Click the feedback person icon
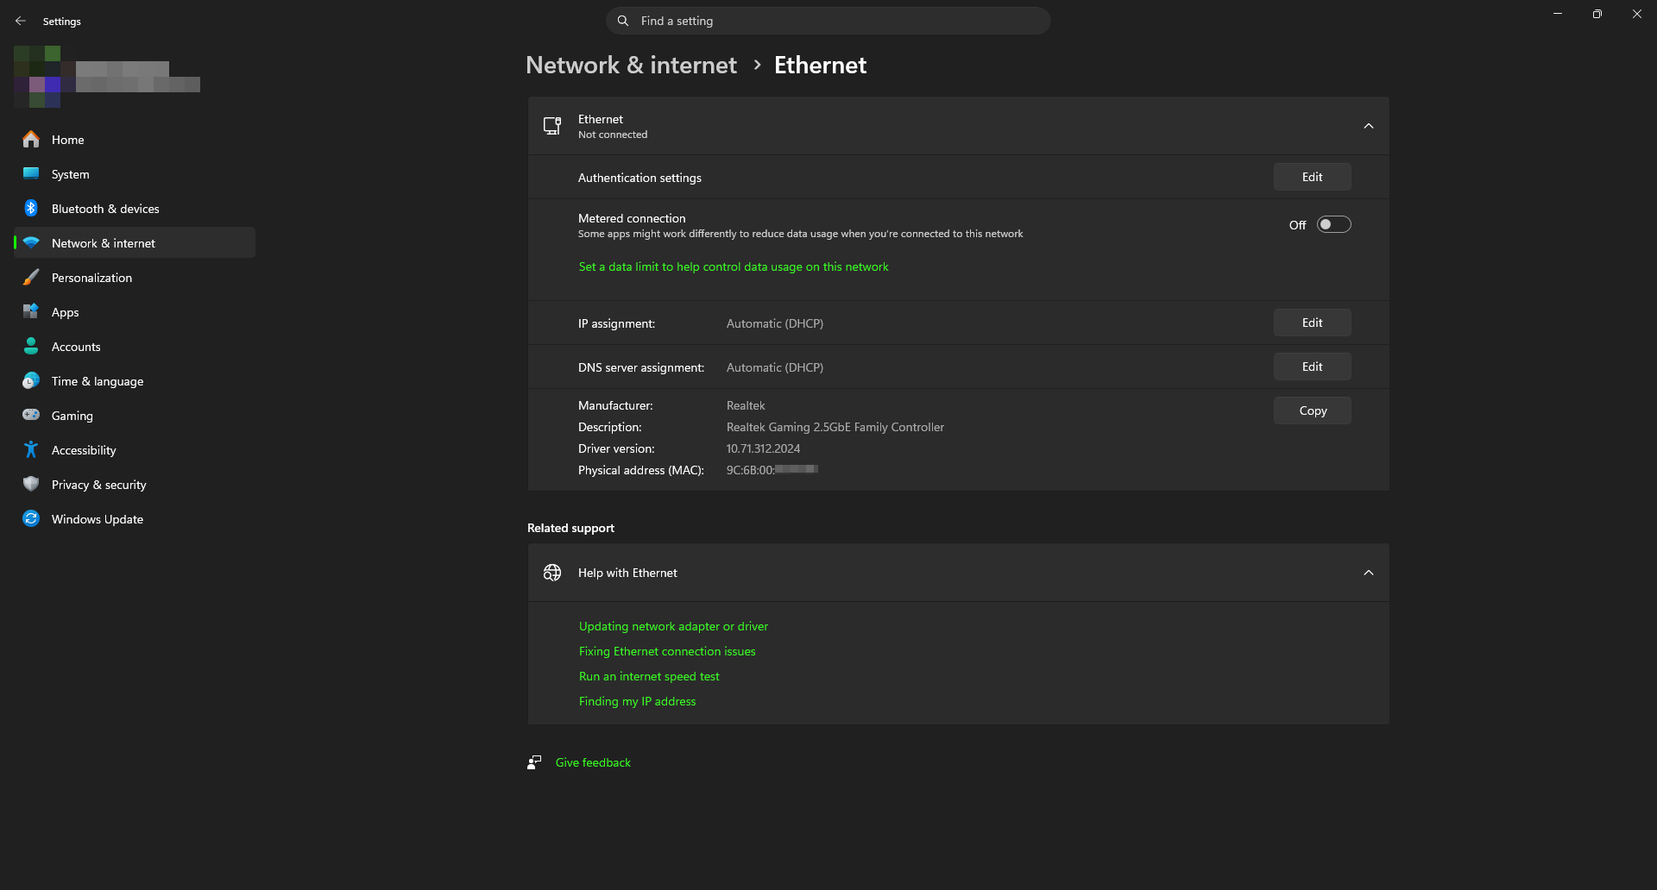The height and width of the screenshot is (890, 1657). pos(534,762)
